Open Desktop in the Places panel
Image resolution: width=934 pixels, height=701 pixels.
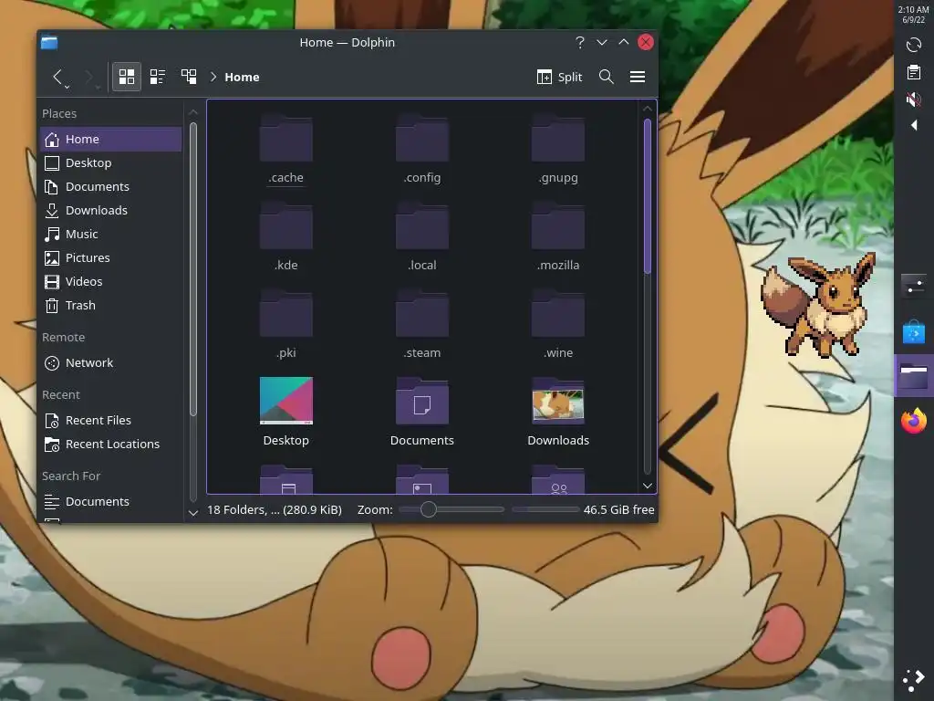[110, 162]
